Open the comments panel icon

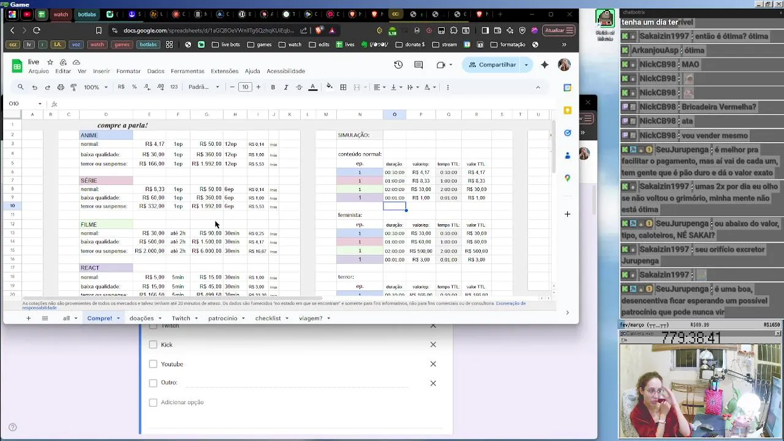[418, 64]
